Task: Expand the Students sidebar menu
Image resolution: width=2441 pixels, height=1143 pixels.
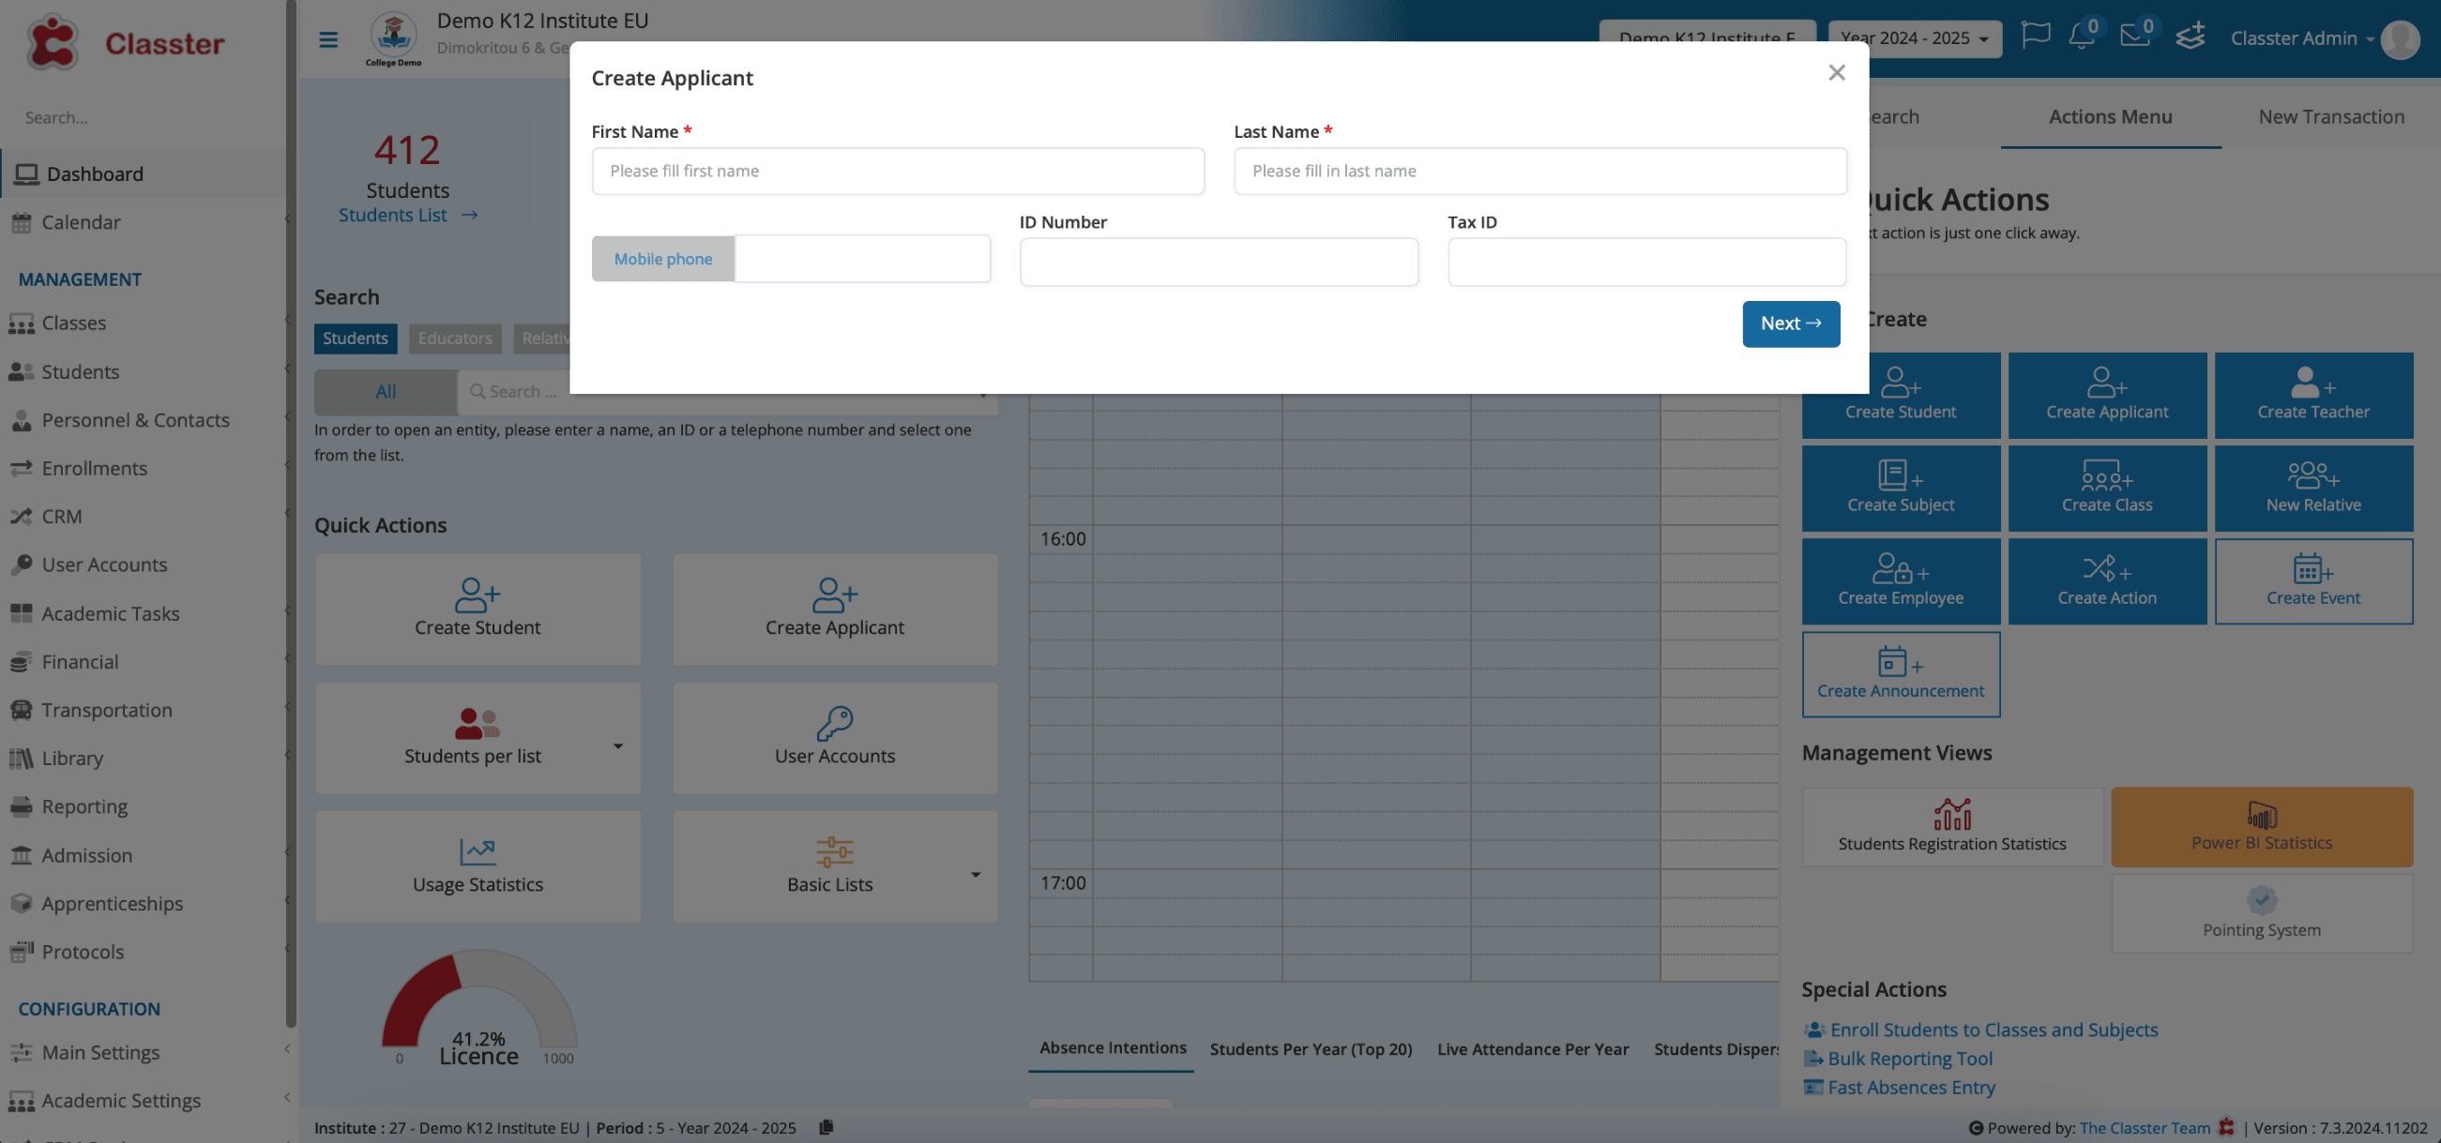Action: coord(147,372)
